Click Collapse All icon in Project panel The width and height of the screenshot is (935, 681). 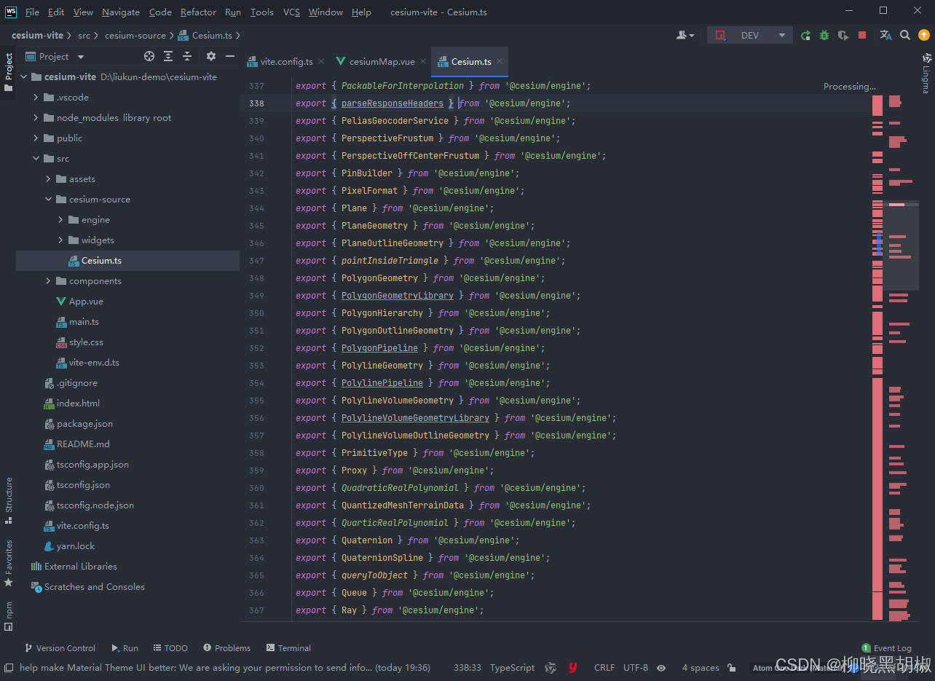pos(187,56)
